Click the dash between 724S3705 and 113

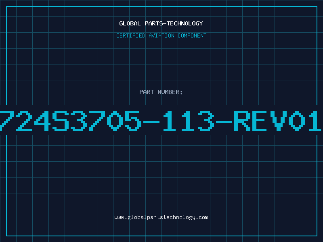click(151, 122)
